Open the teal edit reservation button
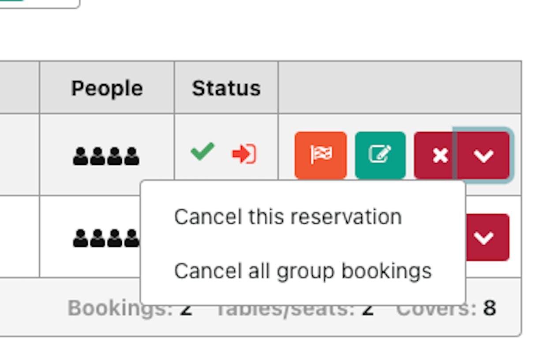 point(380,155)
